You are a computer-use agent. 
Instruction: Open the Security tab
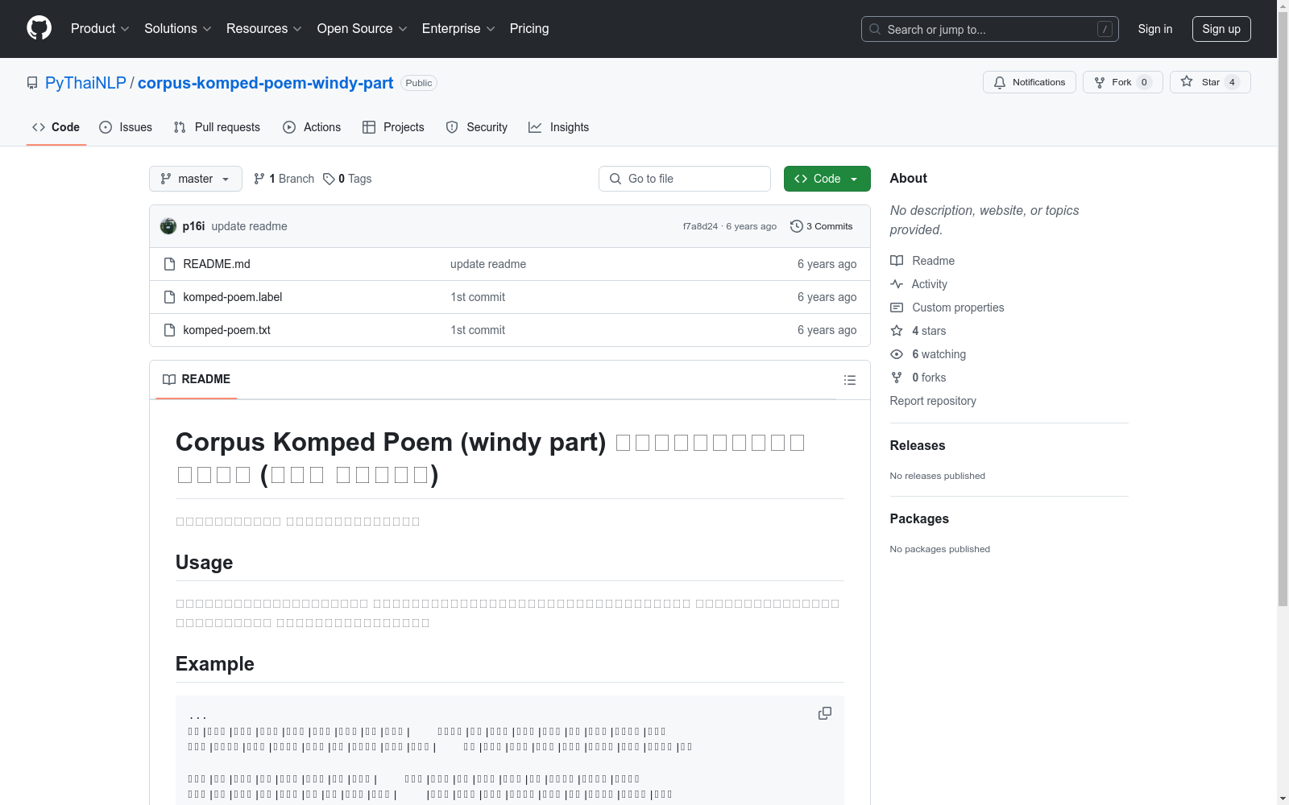click(477, 127)
